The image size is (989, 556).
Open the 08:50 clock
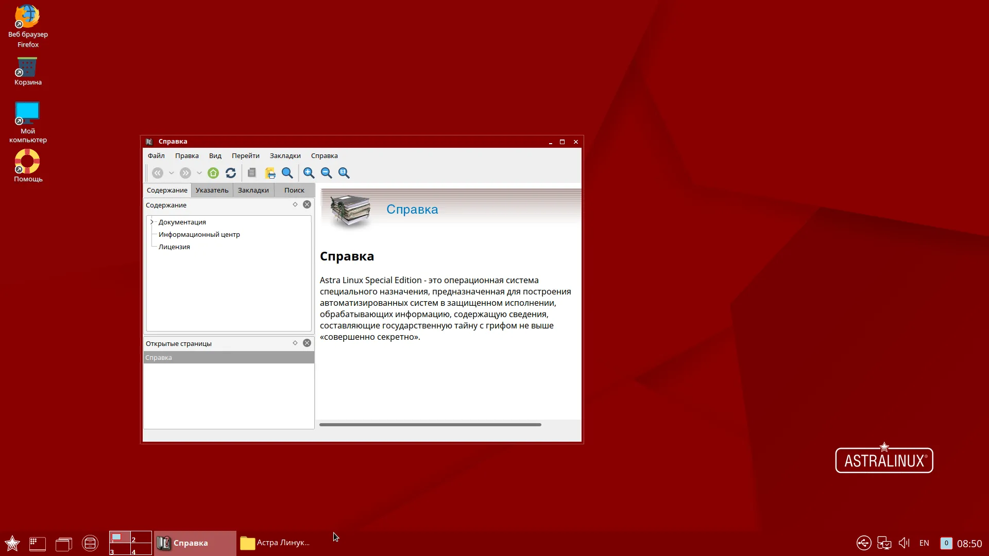click(x=969, y=544)
